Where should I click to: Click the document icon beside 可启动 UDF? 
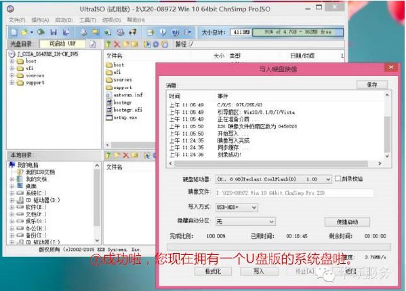93,44
